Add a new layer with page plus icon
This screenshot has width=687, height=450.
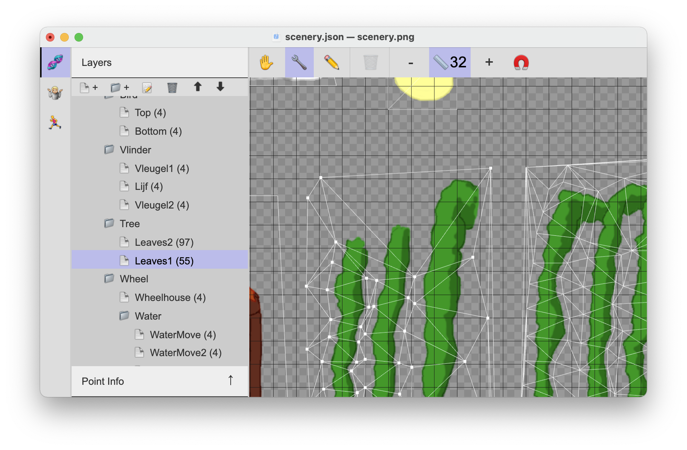click(89, 87)
